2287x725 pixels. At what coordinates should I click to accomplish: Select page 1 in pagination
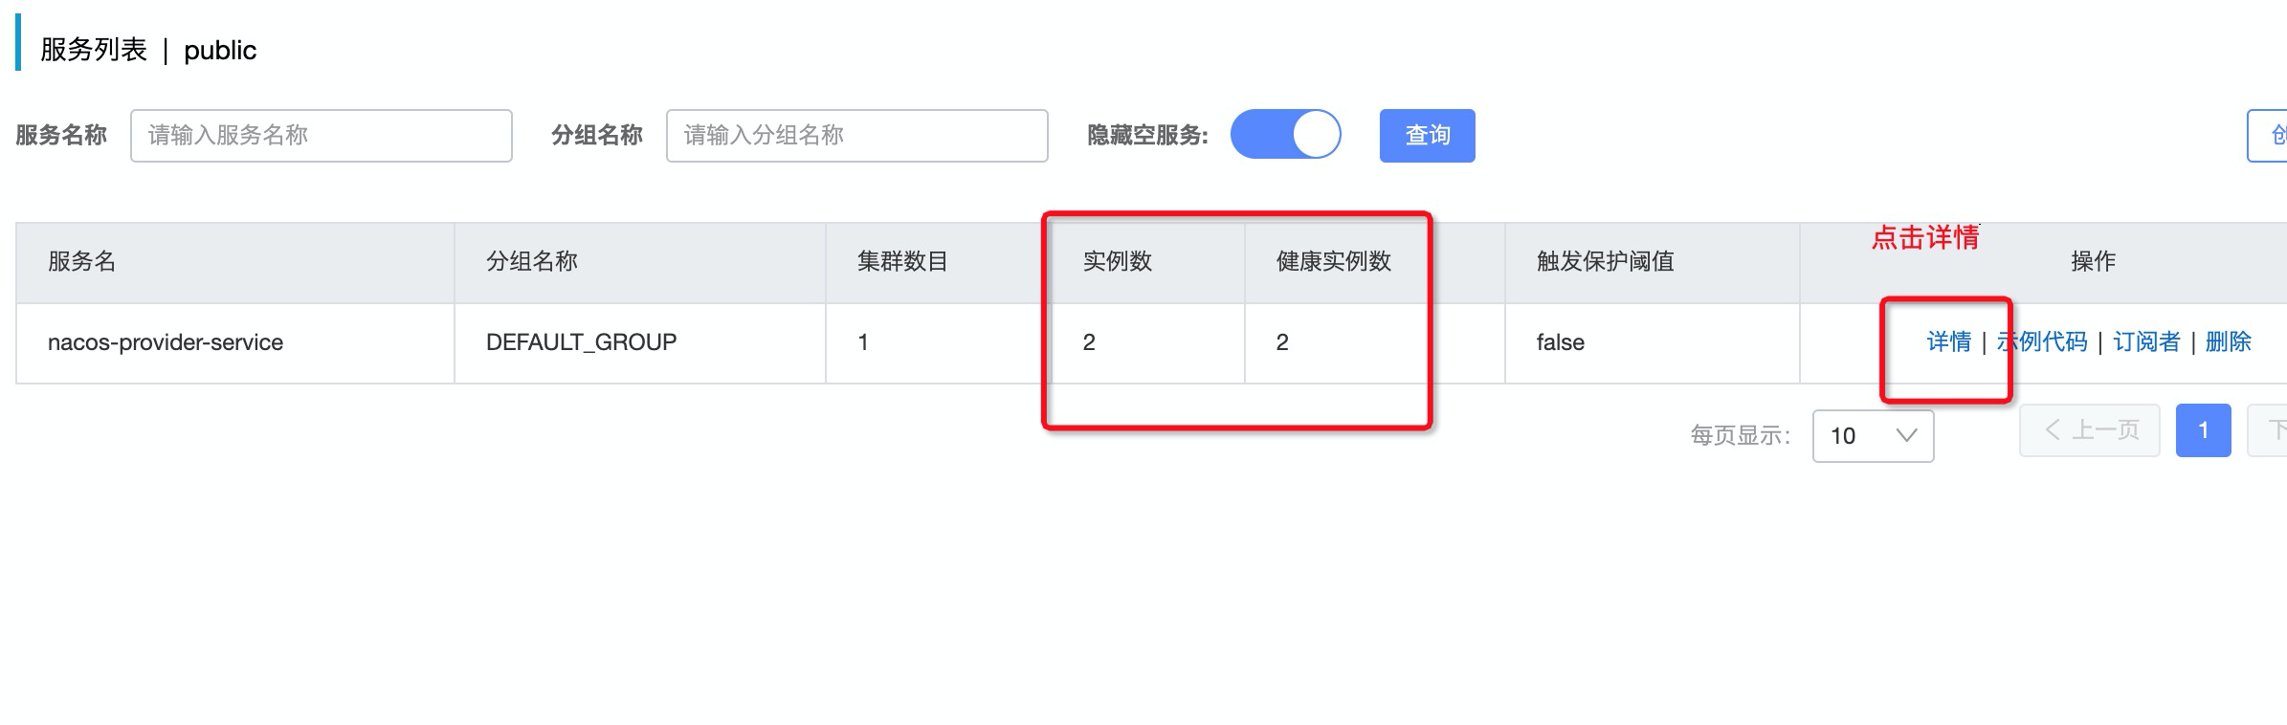pos(2203,430)
